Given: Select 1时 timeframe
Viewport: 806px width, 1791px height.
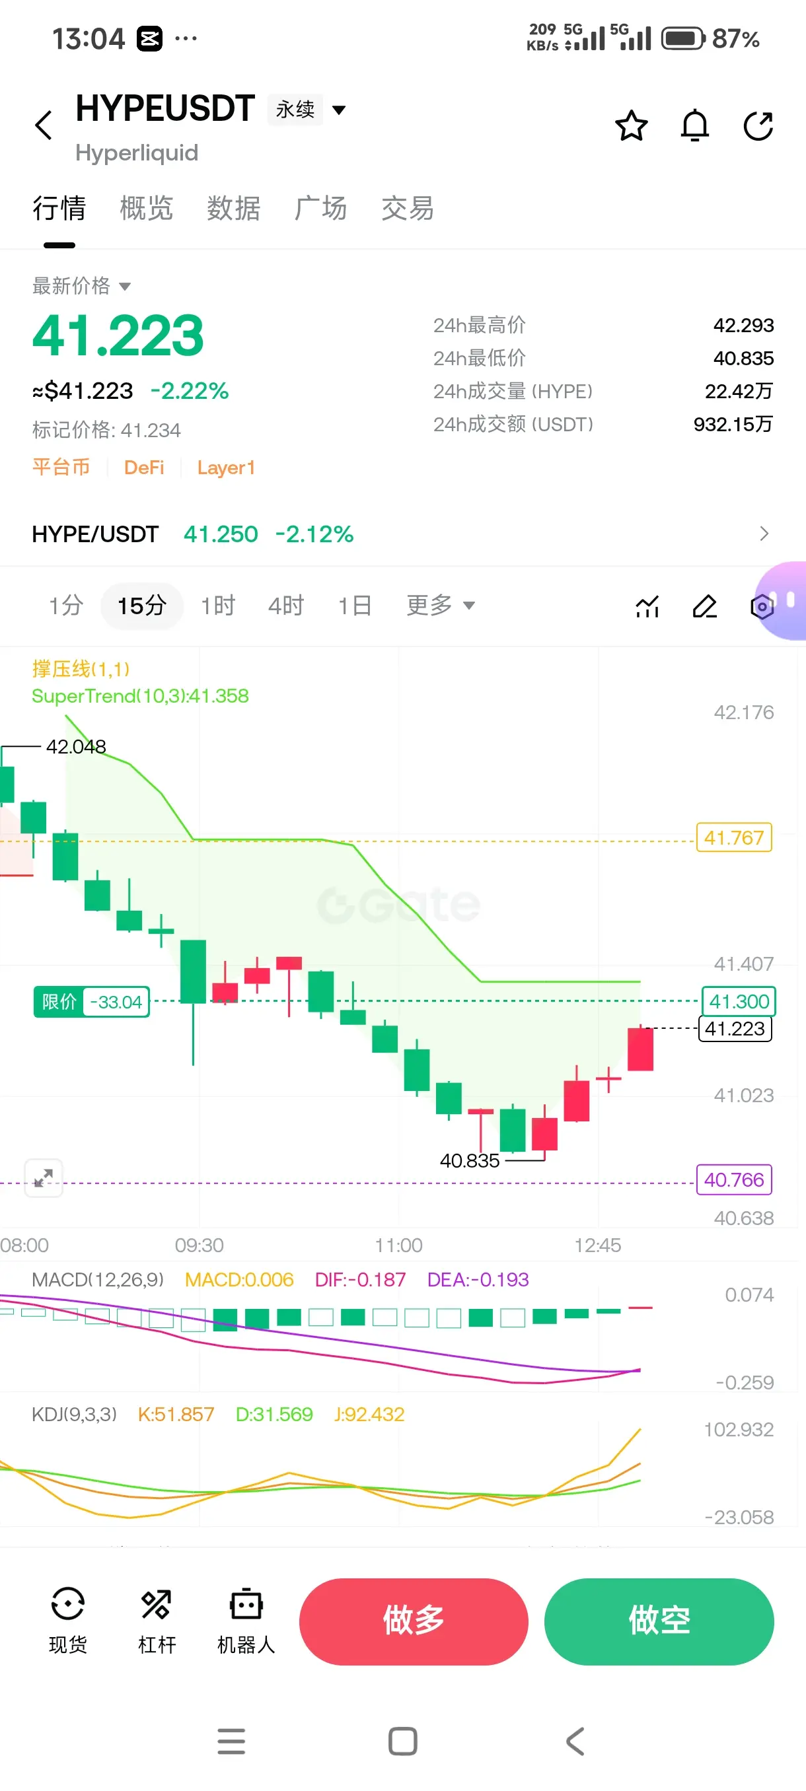Looking at the screenshot, I should pyautogui.click(x=219, y=606).
